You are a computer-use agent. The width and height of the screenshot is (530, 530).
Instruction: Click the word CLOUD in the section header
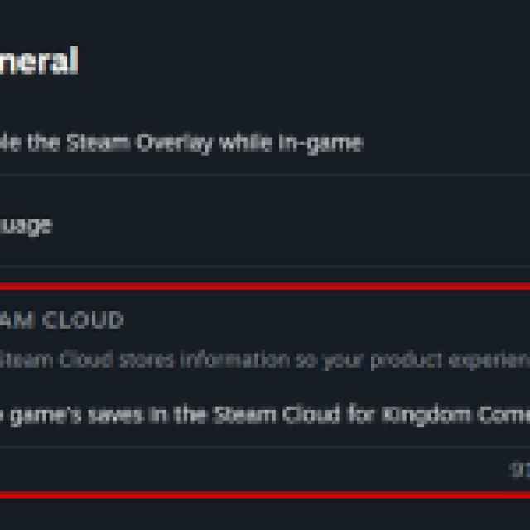84,320
